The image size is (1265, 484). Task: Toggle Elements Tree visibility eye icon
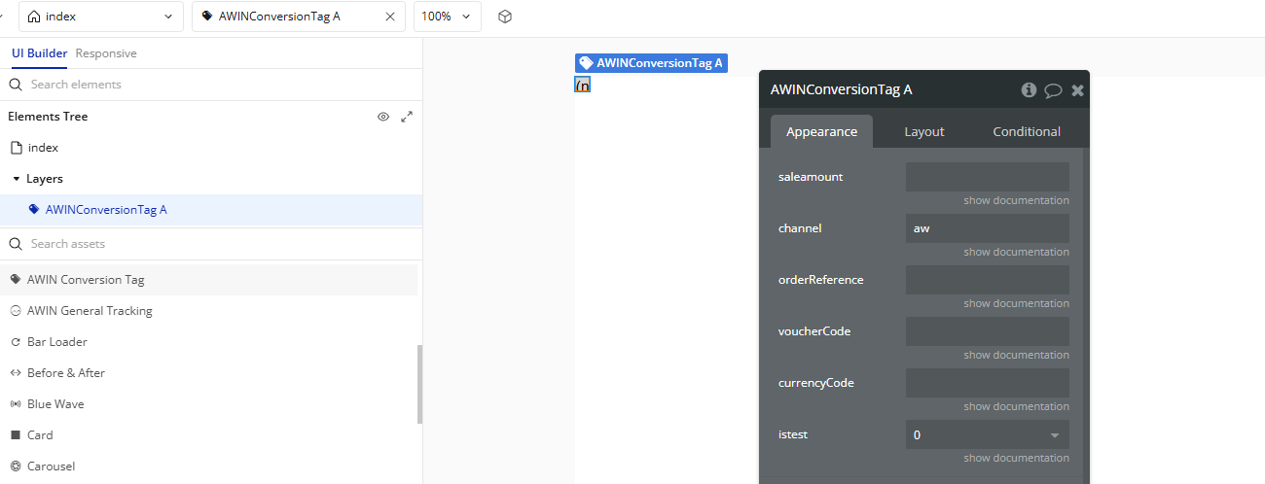tap(383, 117)
